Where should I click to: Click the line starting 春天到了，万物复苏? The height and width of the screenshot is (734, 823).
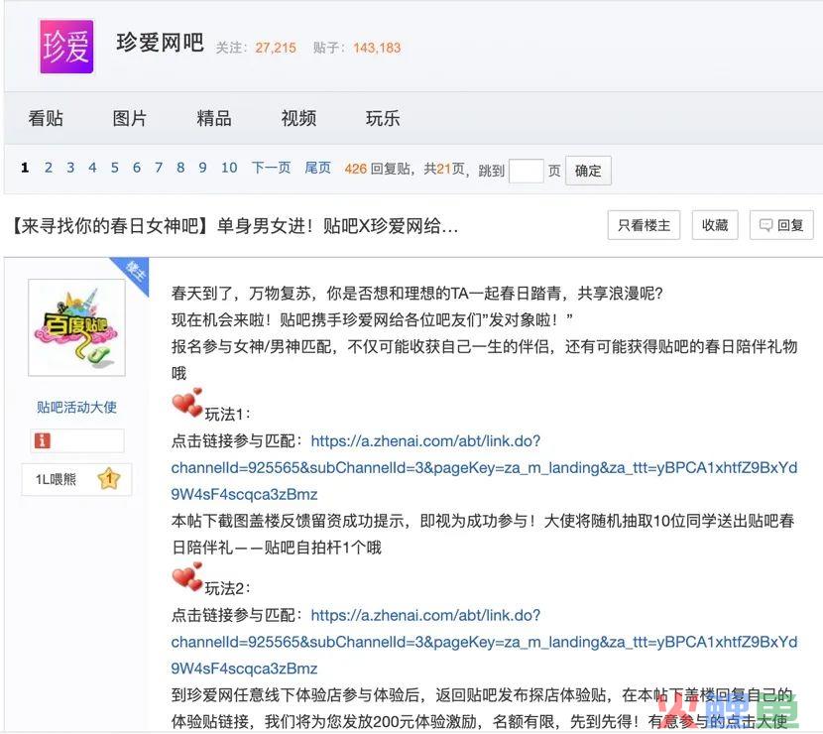[417, 293]
